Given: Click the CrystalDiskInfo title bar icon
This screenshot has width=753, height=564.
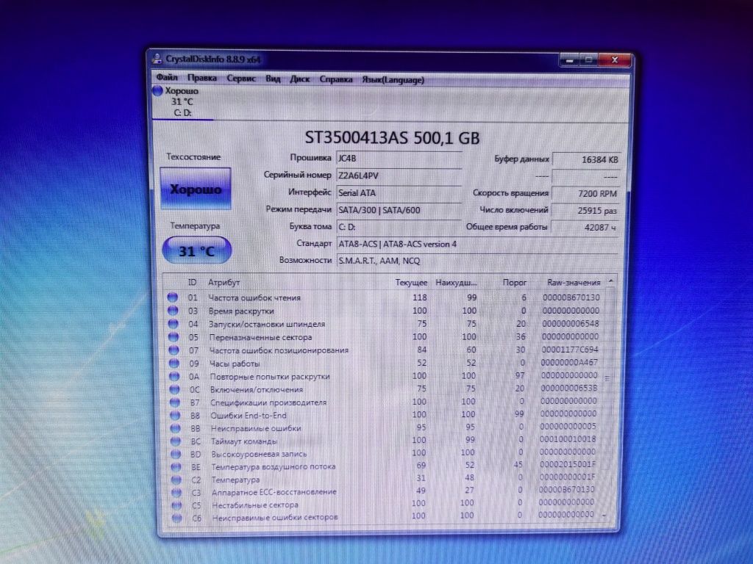Looking at the screenshot, I should pos(157,59).
